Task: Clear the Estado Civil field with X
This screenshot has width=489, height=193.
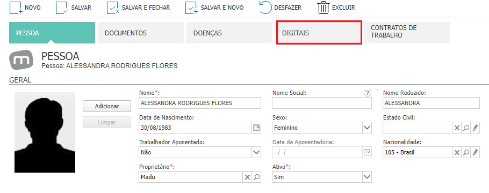Action: [457, 128]
